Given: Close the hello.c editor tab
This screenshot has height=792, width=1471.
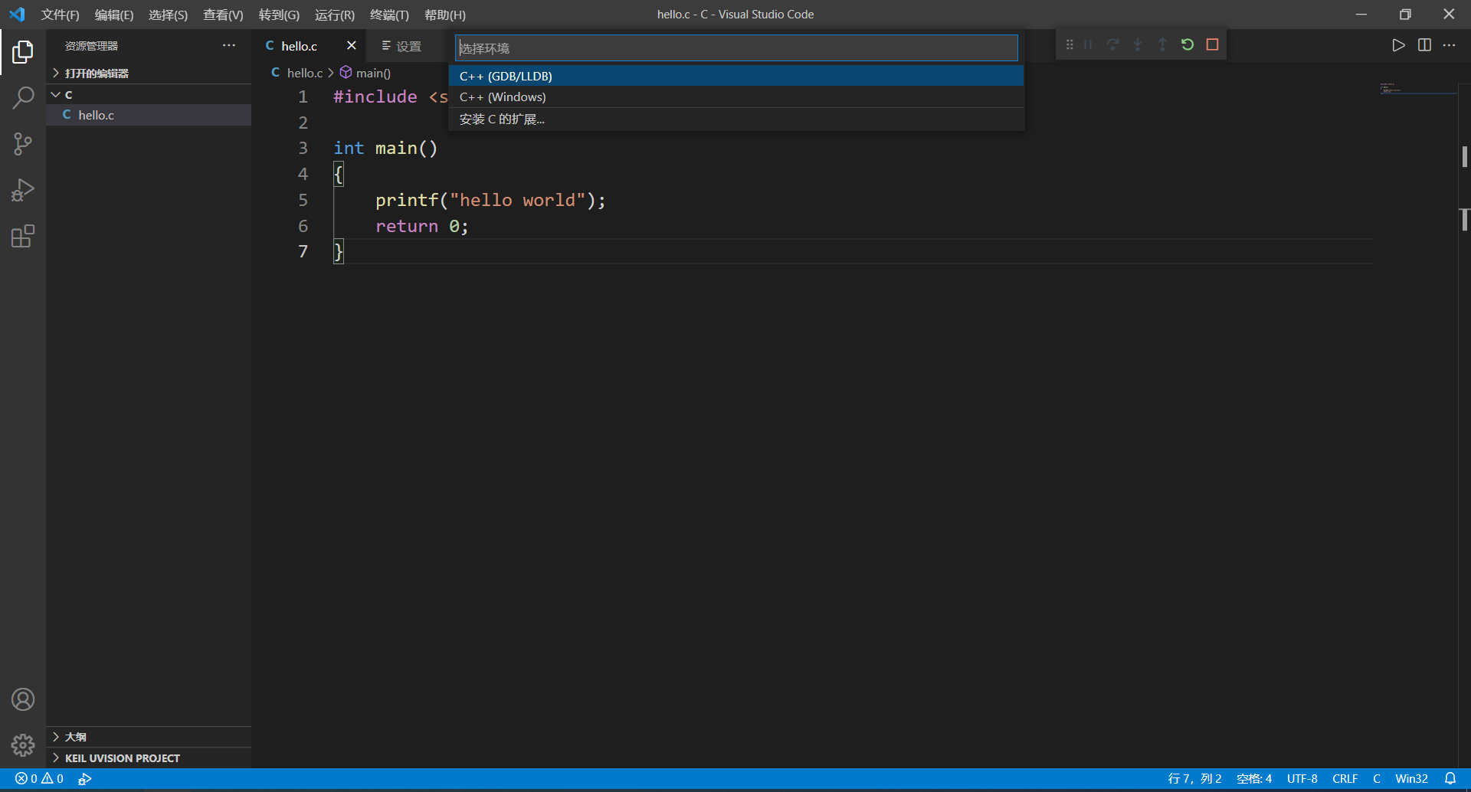Looking at the screenshot, I should pos(352,45).
